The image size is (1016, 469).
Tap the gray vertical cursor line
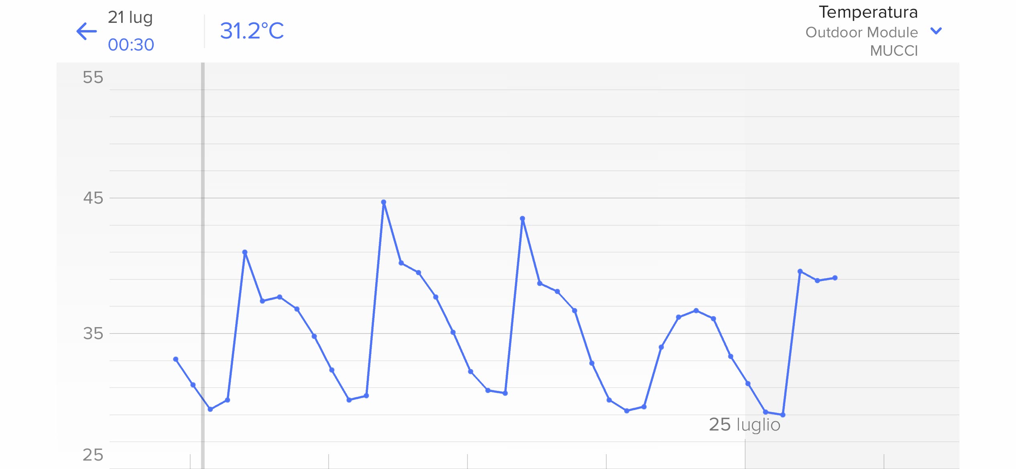(203, 265)
